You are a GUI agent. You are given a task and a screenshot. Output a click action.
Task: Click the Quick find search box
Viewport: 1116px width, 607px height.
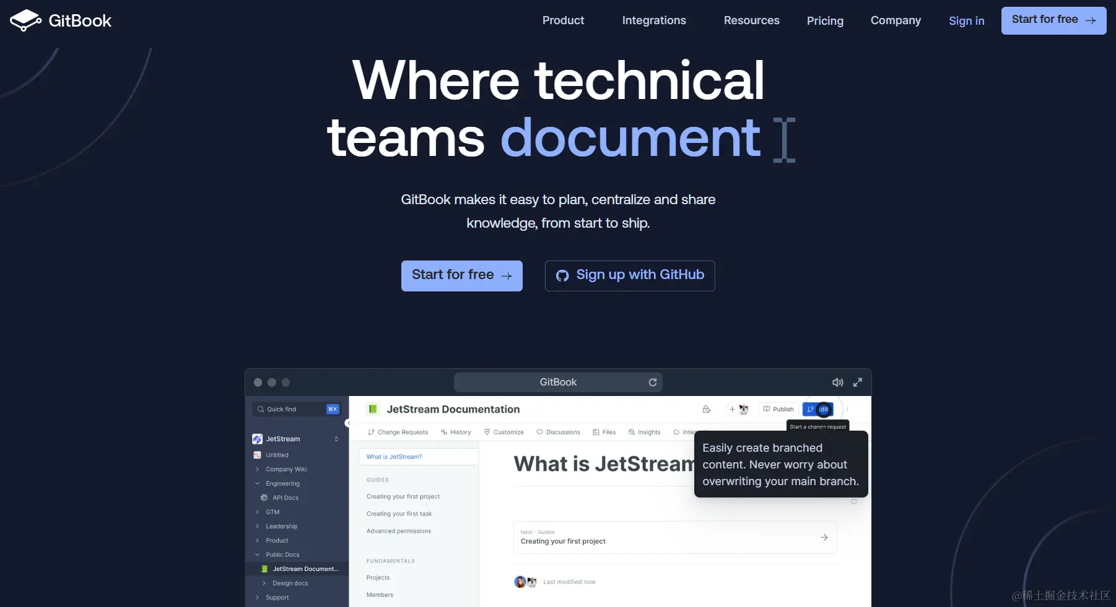tap(297, 409)
